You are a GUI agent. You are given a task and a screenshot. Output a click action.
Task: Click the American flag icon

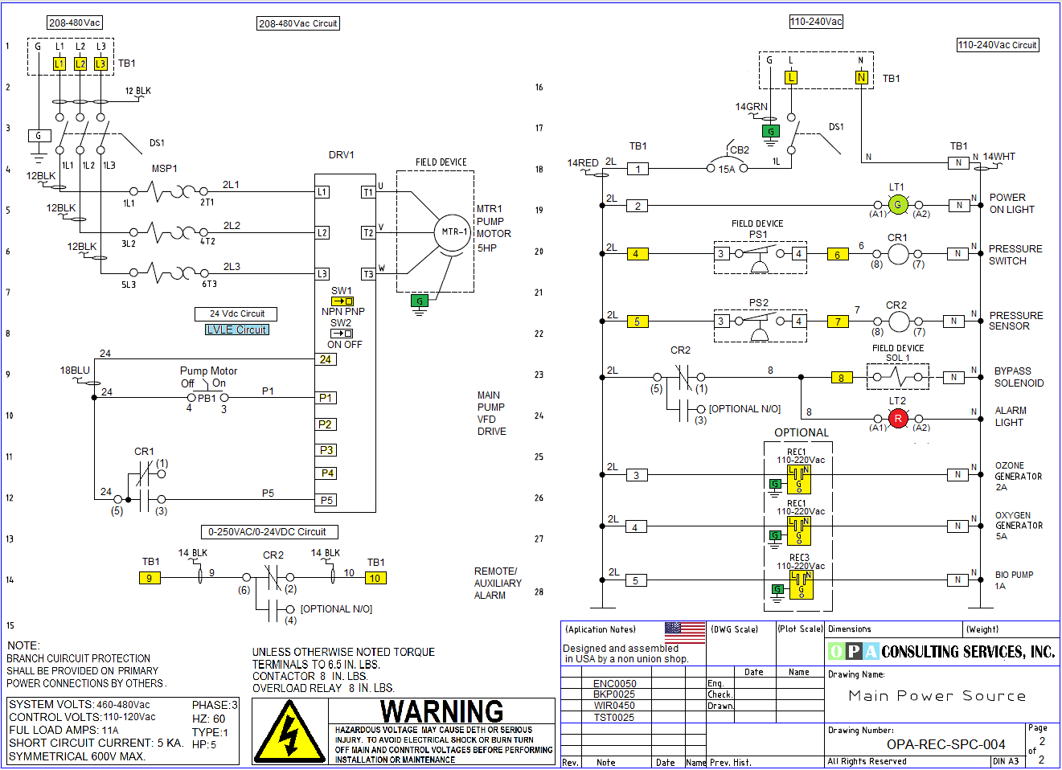coord(685,631)
